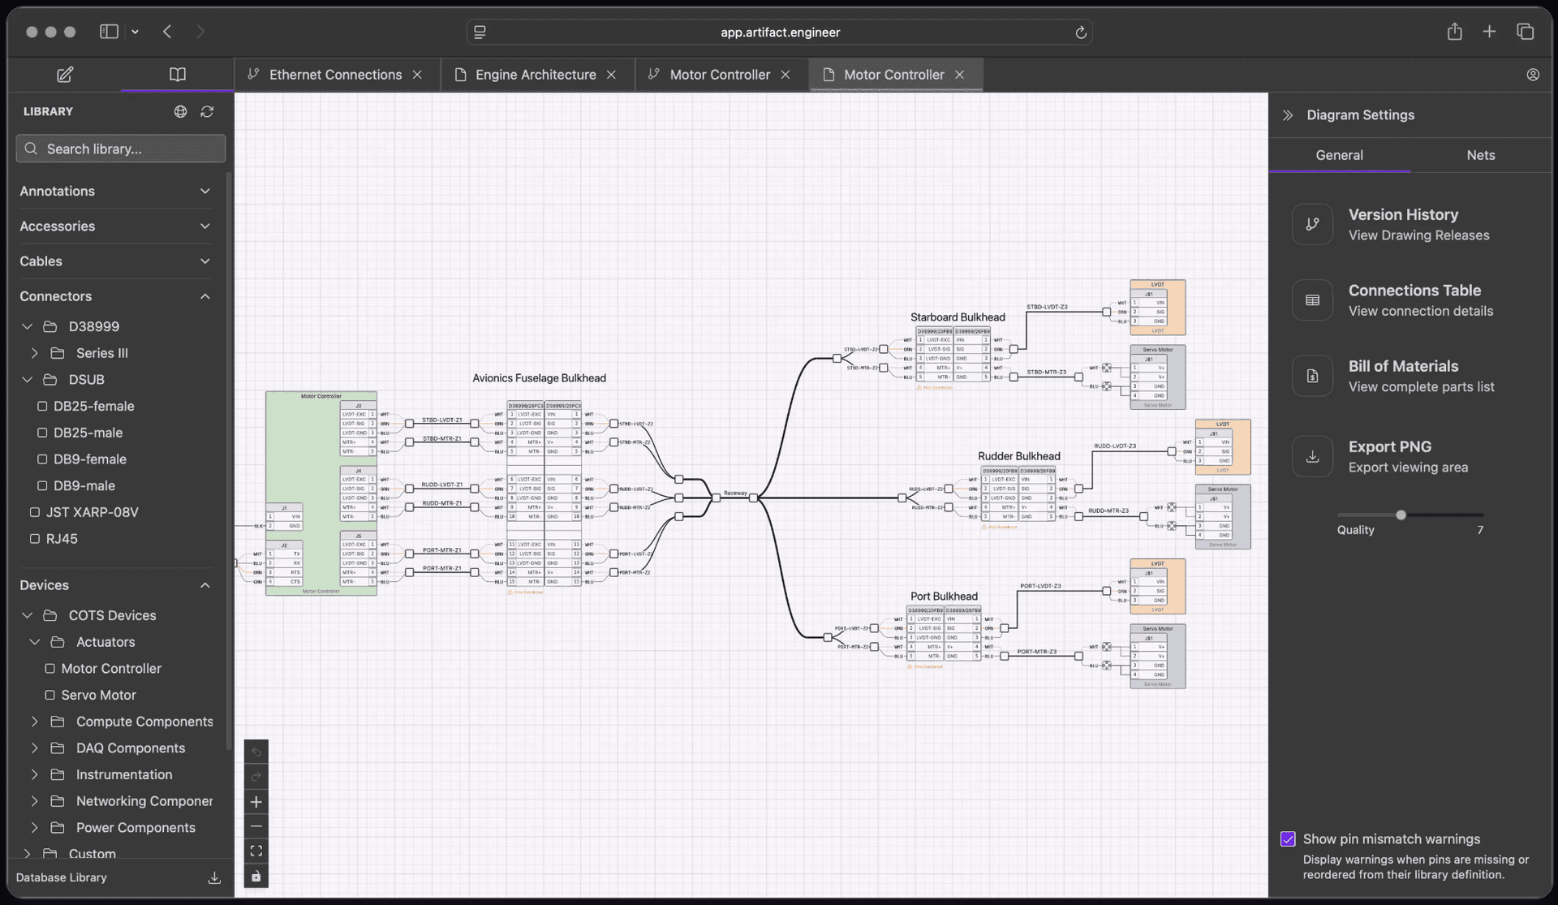Collapse the Diagram Settings panel with the chevrons
1558x905 pixels.
point(1288,115)
